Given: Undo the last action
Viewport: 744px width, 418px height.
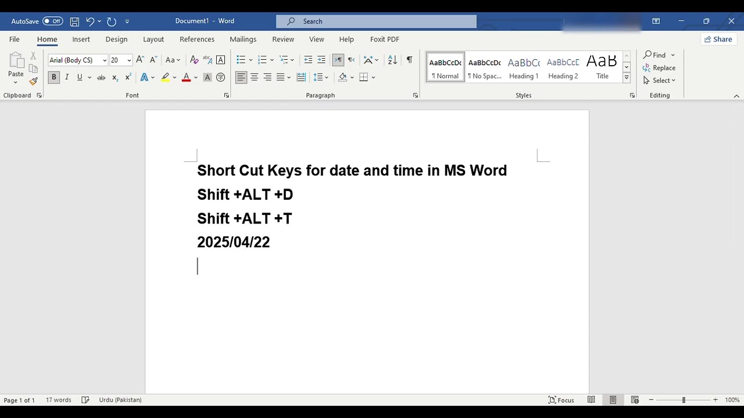Looking at the screenshot, I should [90, 21].
